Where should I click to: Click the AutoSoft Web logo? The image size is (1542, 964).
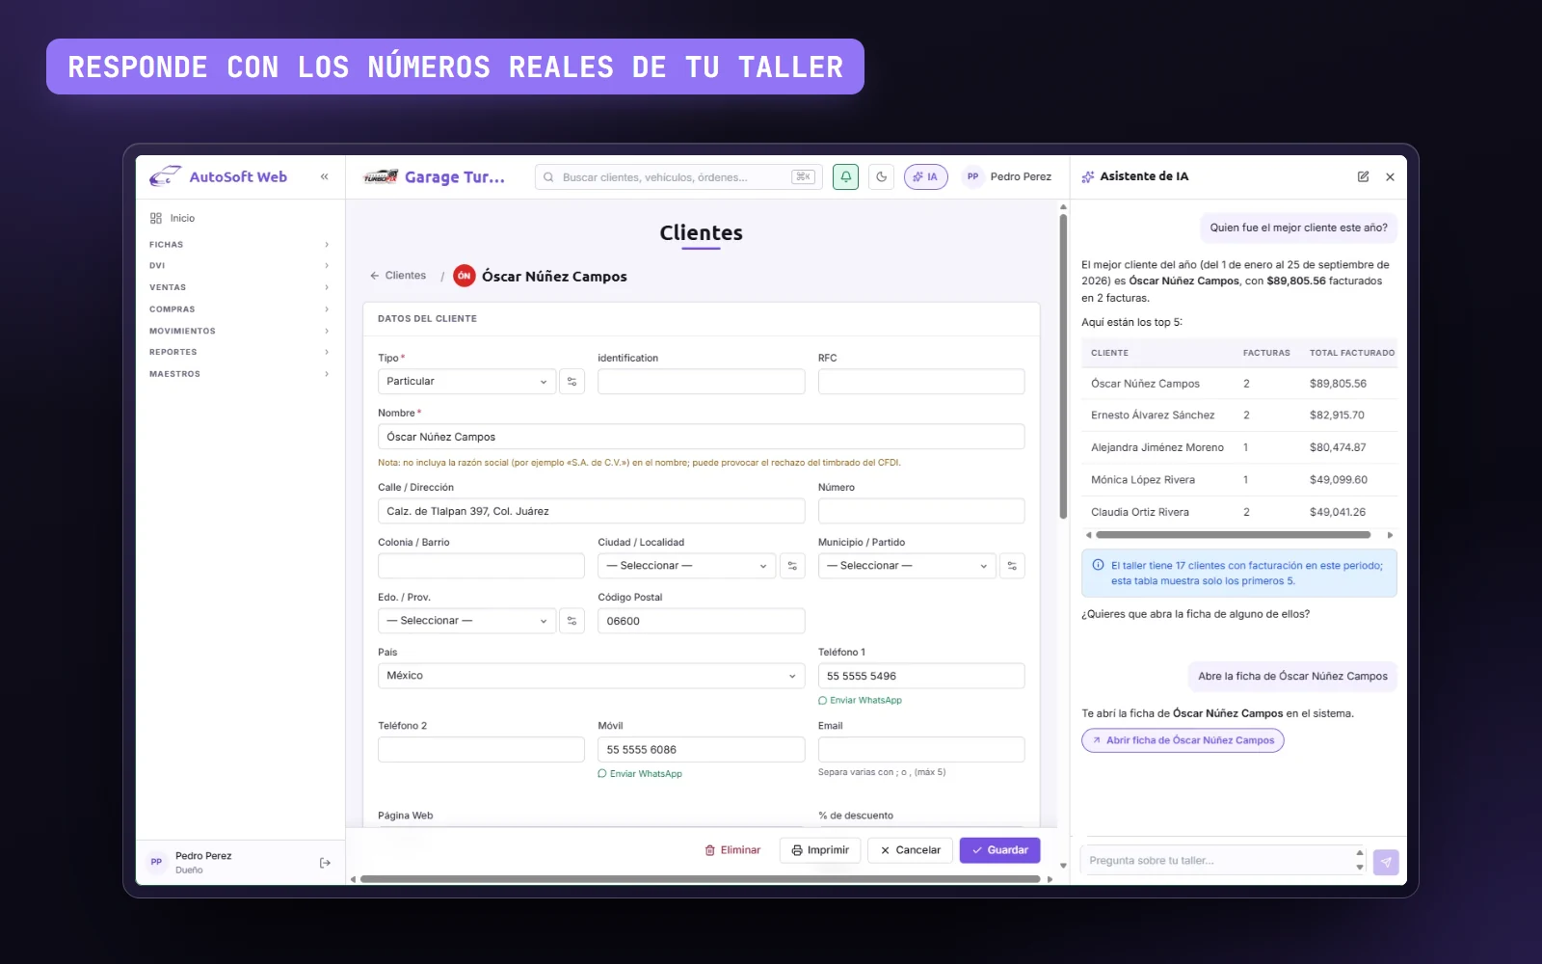coord(219,176)
